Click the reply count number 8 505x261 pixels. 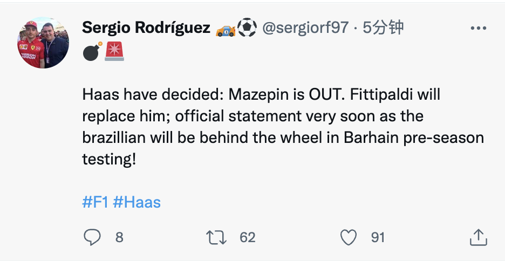119,237
